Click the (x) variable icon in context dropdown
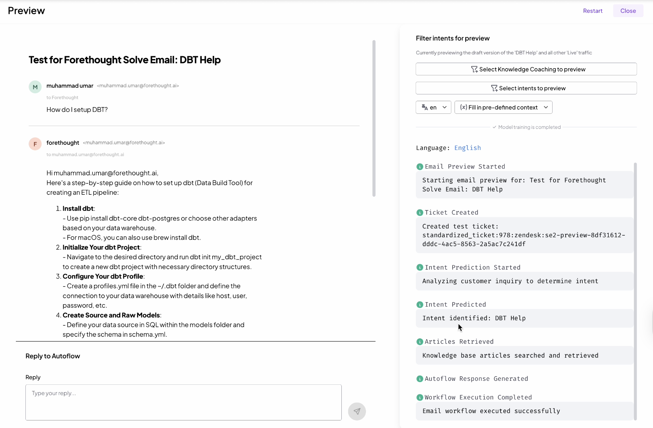Viewport: 653px width, 428px height. point(463,107)
